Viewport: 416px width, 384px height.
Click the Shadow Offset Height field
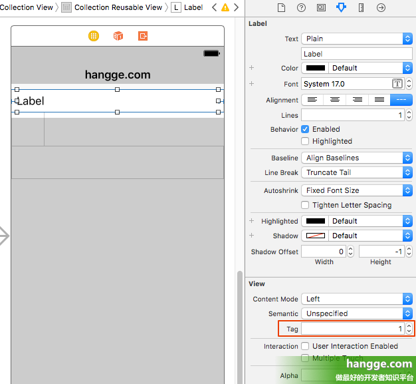381,252
